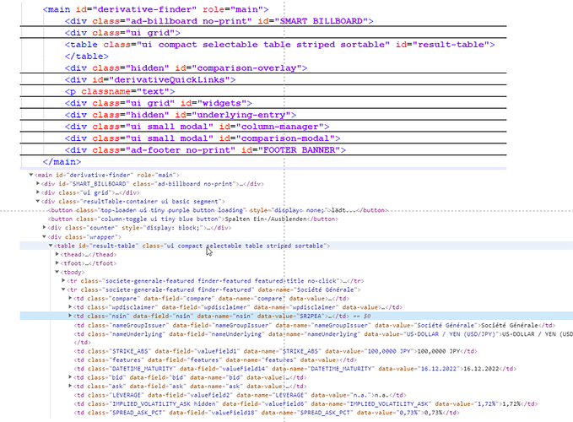
Task: Click the 'FOOTER BANNER' div line in top code
Action: 205,149
